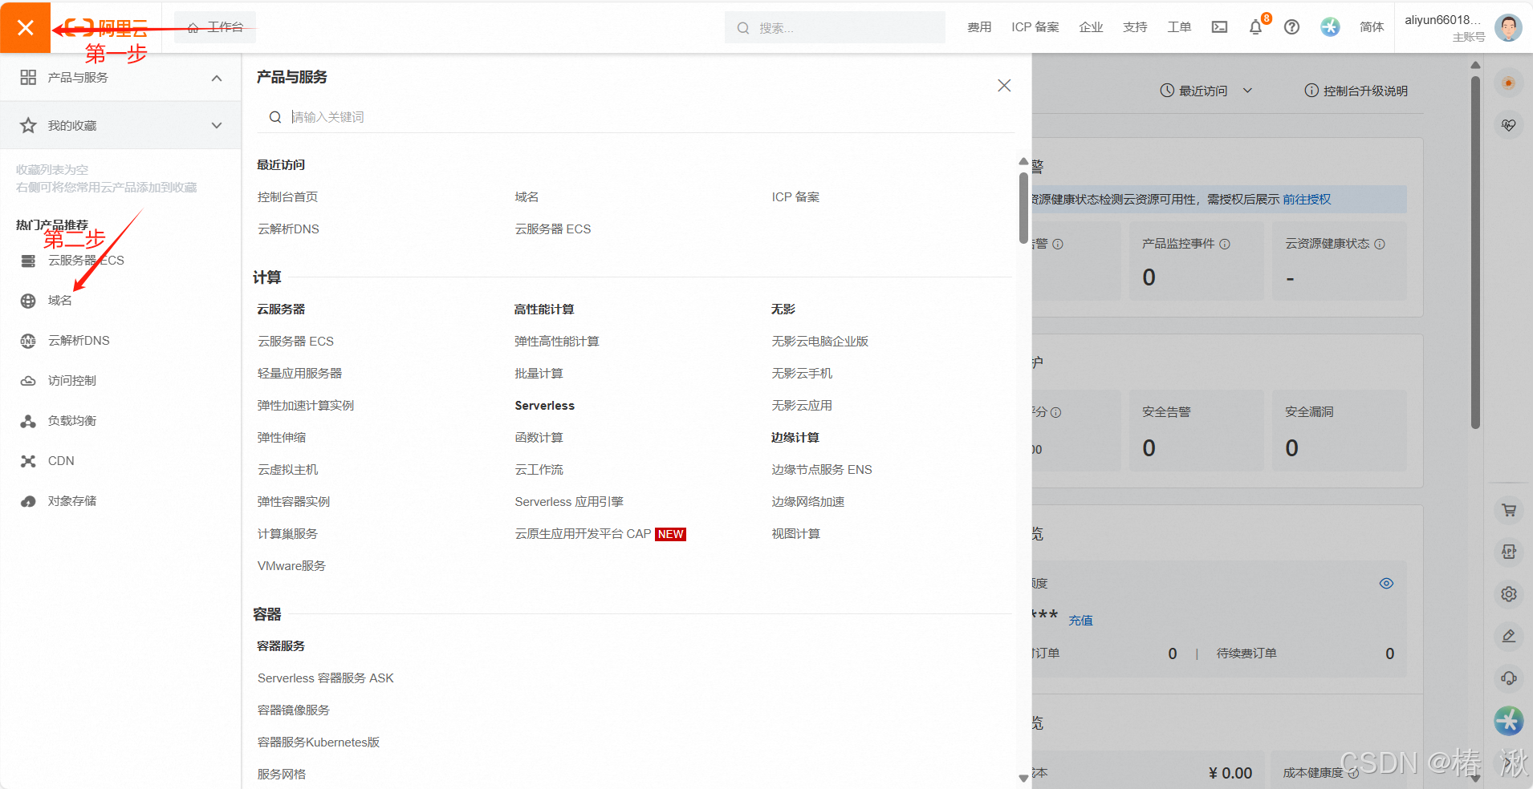Click the 云解析DNS sidebar icon

28,341
